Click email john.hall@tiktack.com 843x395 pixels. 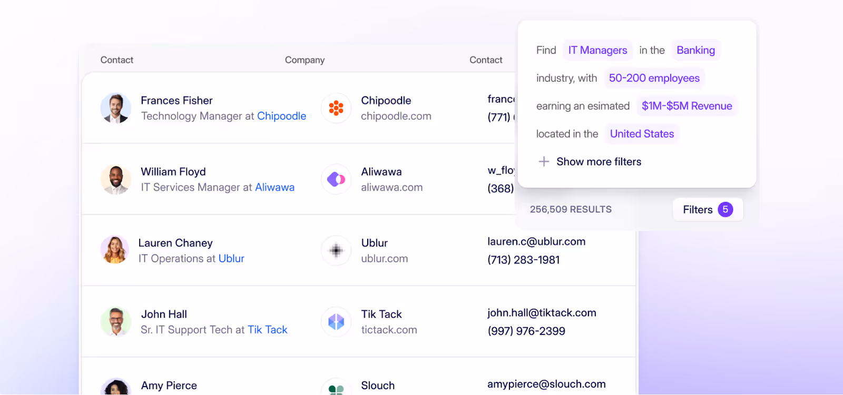(x=542, y=313)
